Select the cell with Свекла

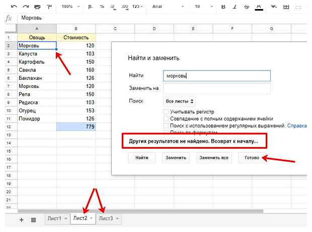[x=37, y=70]
